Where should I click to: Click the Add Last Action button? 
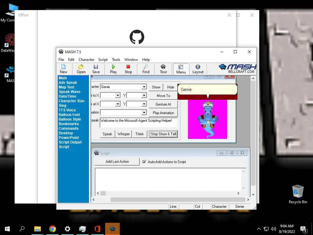pos(117,162)
